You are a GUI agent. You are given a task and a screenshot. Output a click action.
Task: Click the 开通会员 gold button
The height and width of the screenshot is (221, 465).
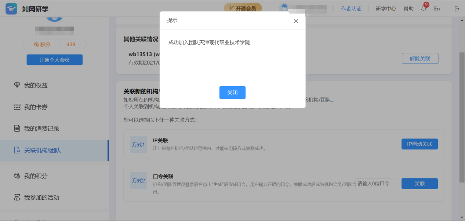[243, 8]
